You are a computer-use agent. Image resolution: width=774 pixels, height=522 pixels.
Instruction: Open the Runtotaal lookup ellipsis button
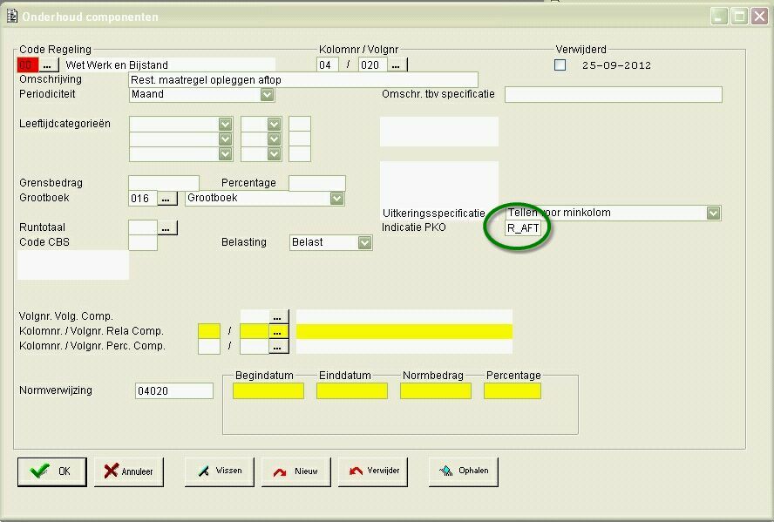[166, 228]
